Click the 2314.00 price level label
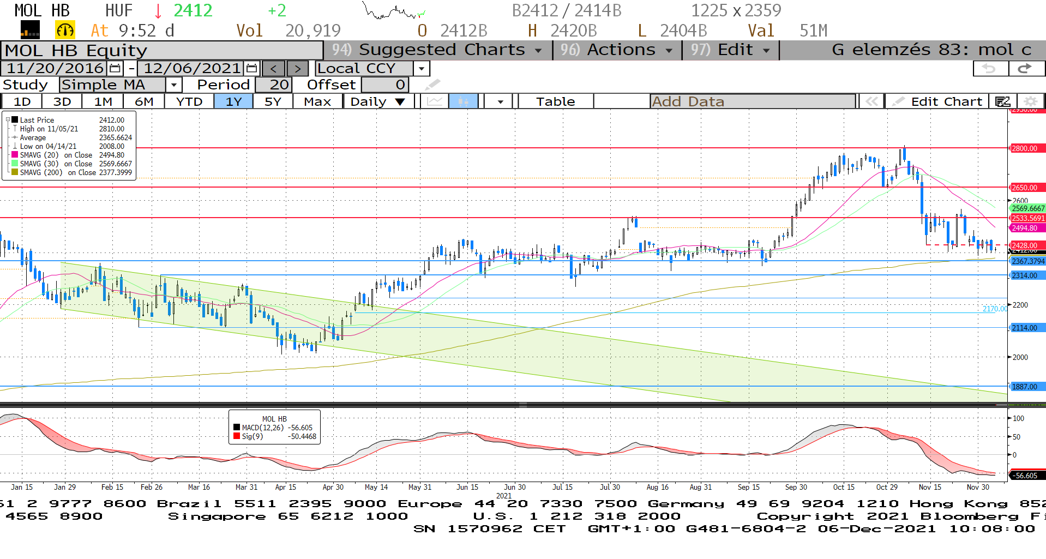This screenshot has width=1046, height=559. click(1027, 275)
